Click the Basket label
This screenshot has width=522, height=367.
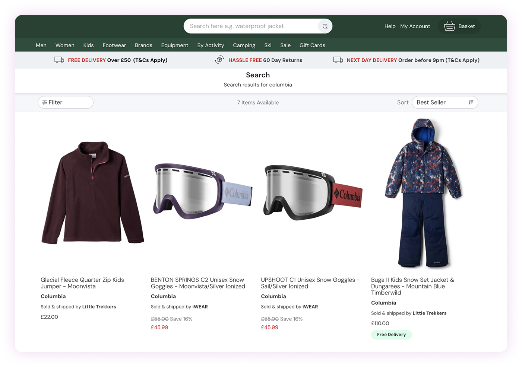coord(466,26)
